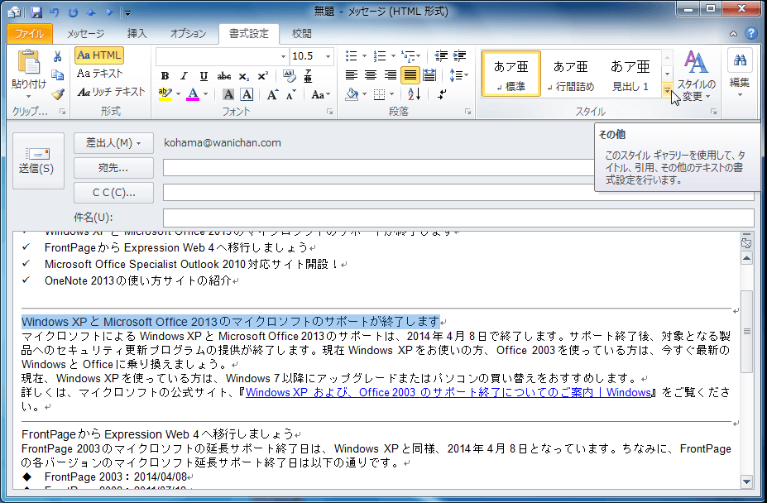Click the highlighted Justify alignment button

pyautogui.click(x=410, y=74)
